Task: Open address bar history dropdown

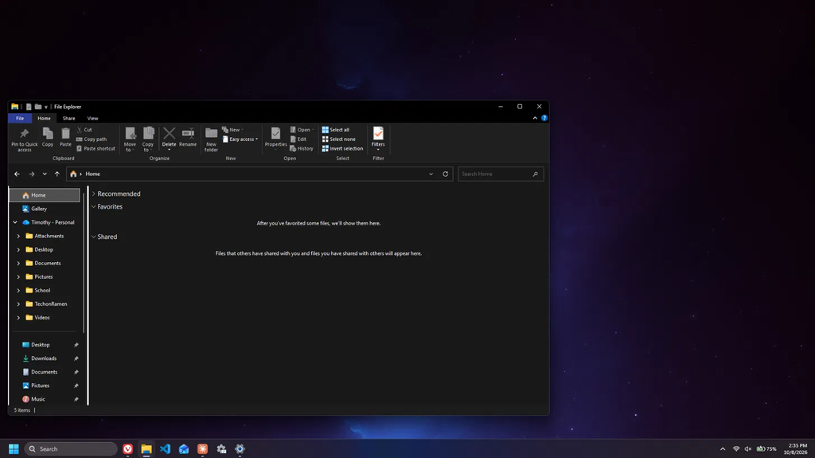Action: point(431,174)
